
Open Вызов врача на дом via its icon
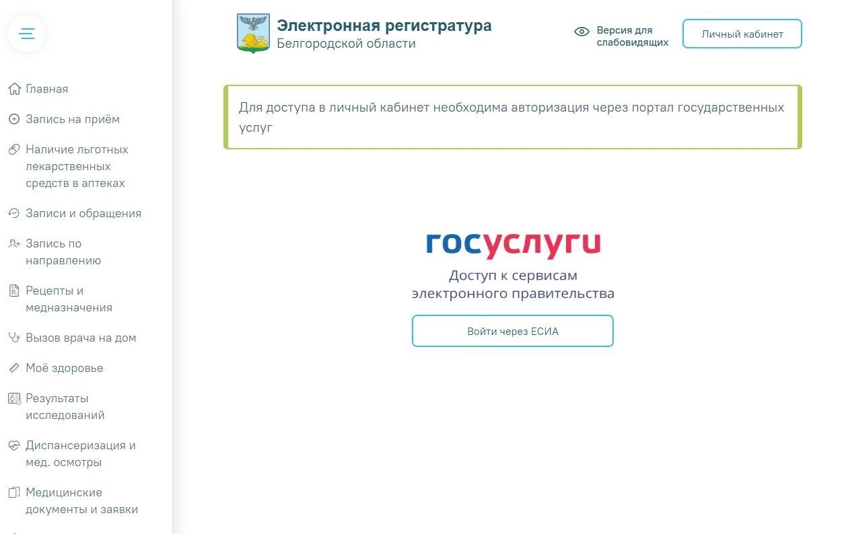coord(14,337)
